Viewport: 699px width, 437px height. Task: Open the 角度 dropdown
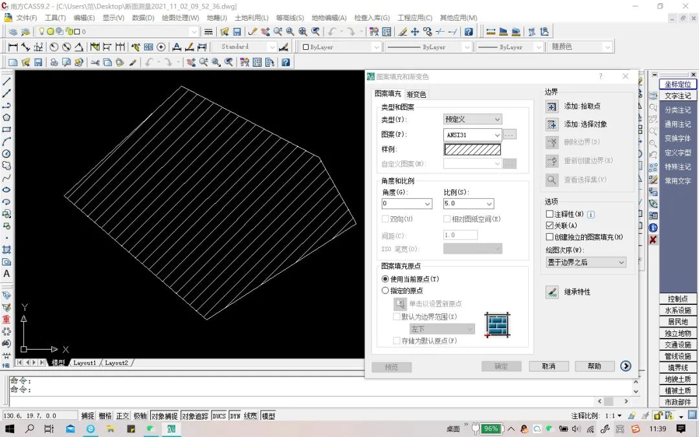pyautogui.click(x=407, y=204)
